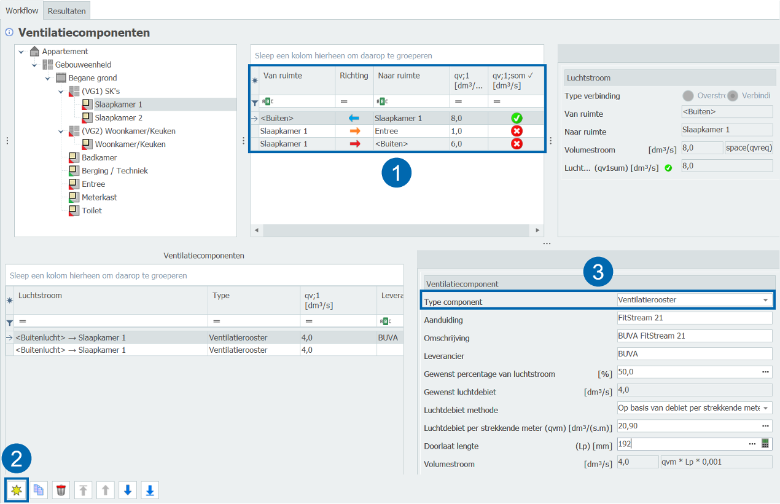This screenshot has height=504, width=780.
Task: Collapse the Begane grond tree node
Action: click(48, 79)
